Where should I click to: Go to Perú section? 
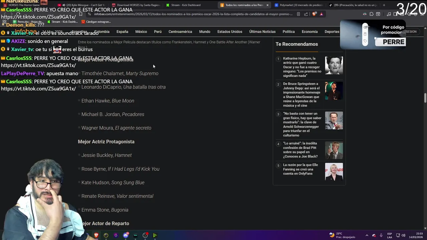[158, 32]
